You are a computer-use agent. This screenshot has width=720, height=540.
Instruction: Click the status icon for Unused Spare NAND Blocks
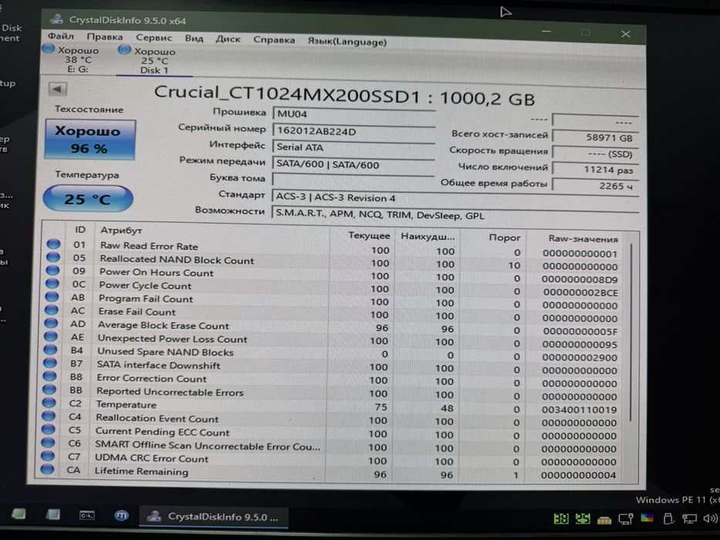coord(50,349)
